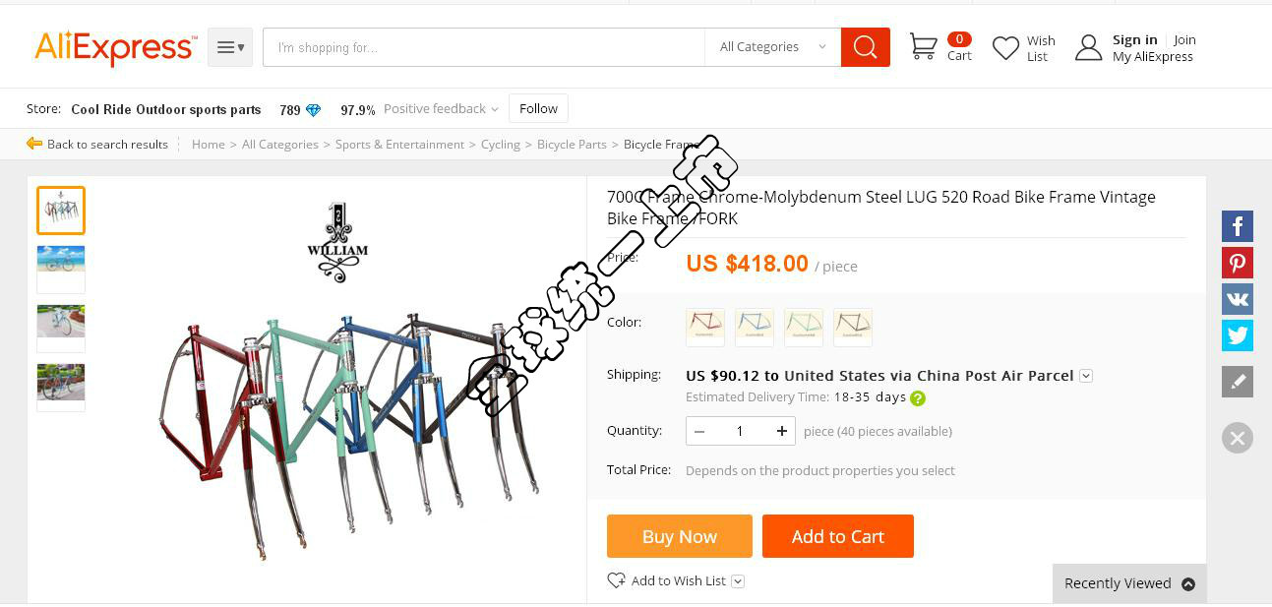Open the hamburger categories menu

[230, 47]
